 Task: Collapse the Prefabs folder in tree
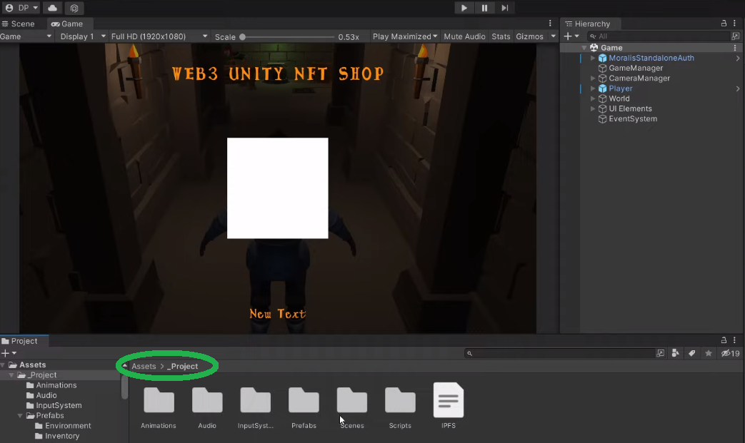click(x=20, y=416)
